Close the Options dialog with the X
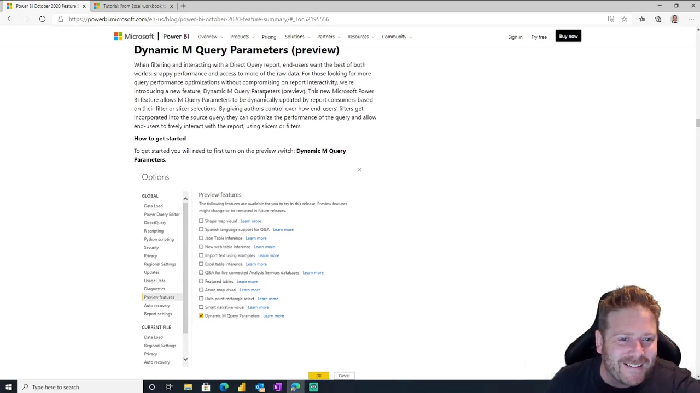This screenshot has width=700, height=393. [359, 170]
